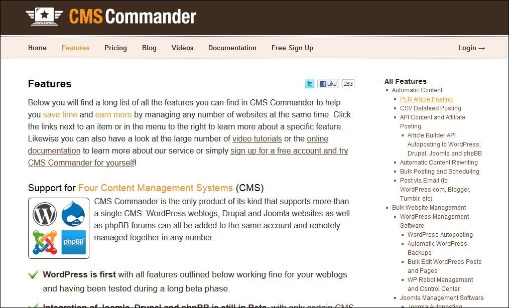The height and width of the screenshot is (308, 509).
Task: Click the Twitter share icon
Action: click(x=310, y=84)
